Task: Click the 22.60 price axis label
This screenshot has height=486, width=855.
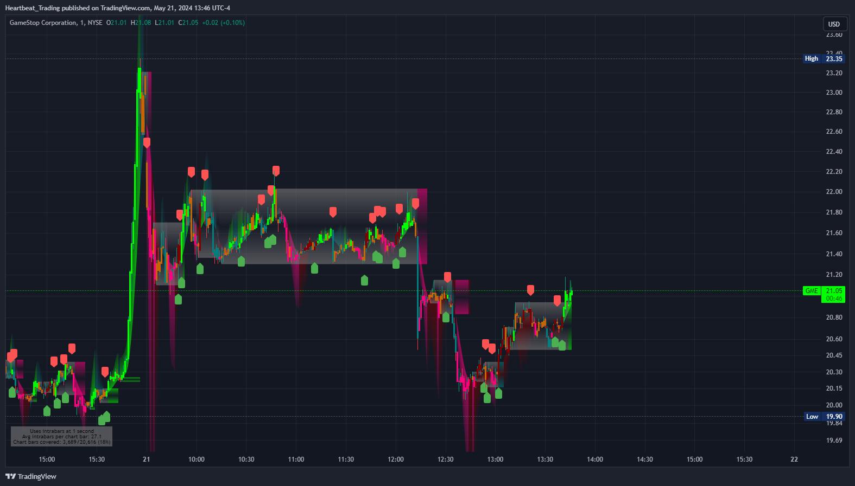Action: (834, 132)
